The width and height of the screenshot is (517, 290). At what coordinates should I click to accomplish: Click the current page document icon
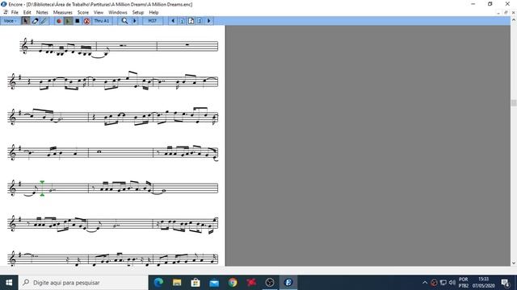click(x=191, y=21)
